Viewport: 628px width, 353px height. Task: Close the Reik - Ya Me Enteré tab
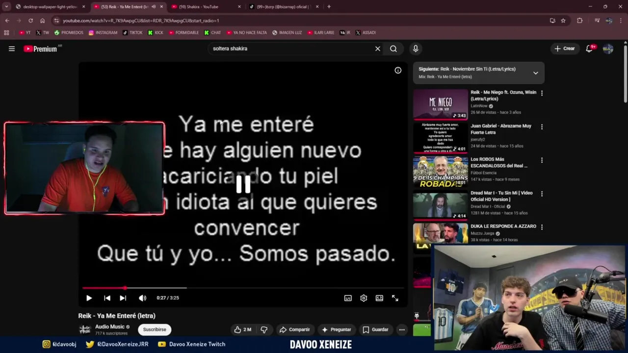(161, 7)
